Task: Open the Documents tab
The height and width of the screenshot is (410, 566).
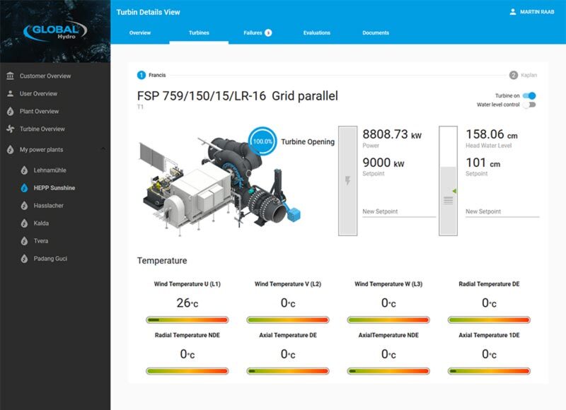Action: [376, 33]
